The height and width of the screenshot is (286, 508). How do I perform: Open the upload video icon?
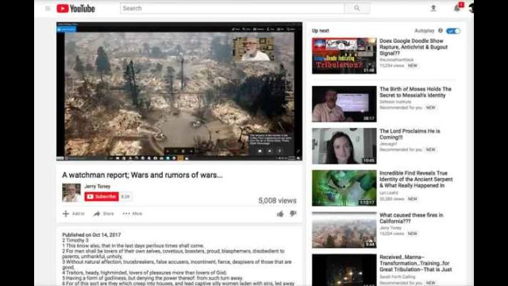point(433,9)
